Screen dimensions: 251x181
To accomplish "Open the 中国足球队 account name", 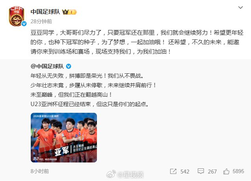I will click(45, 12).
